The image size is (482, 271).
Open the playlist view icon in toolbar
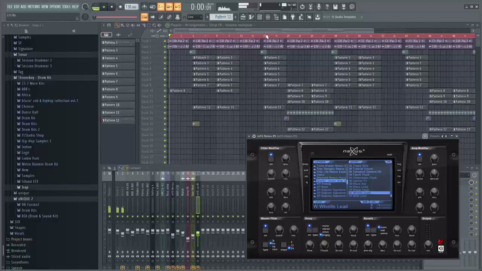243,17
